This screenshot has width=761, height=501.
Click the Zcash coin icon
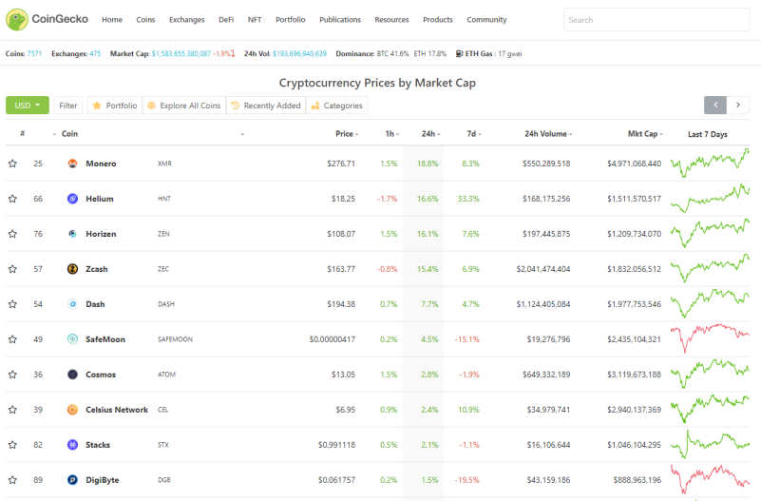[x=72, y=269]
